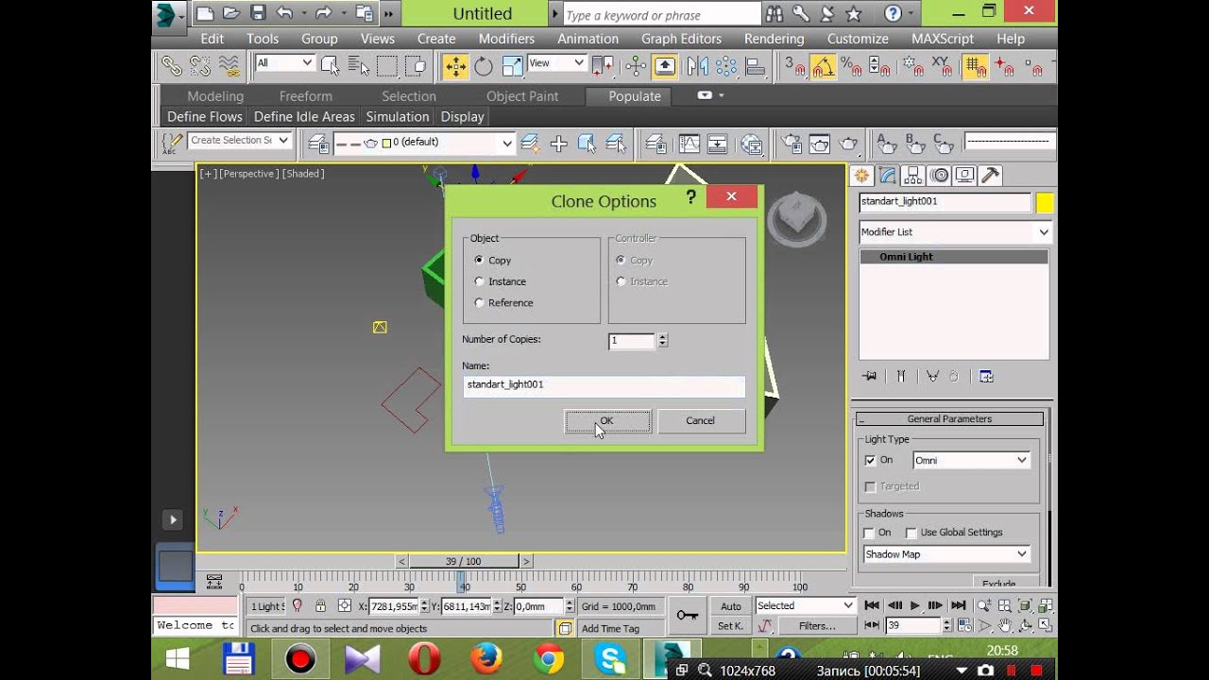Select the Select and Rotate tool

pyautogui.click(x=484, y=66)
